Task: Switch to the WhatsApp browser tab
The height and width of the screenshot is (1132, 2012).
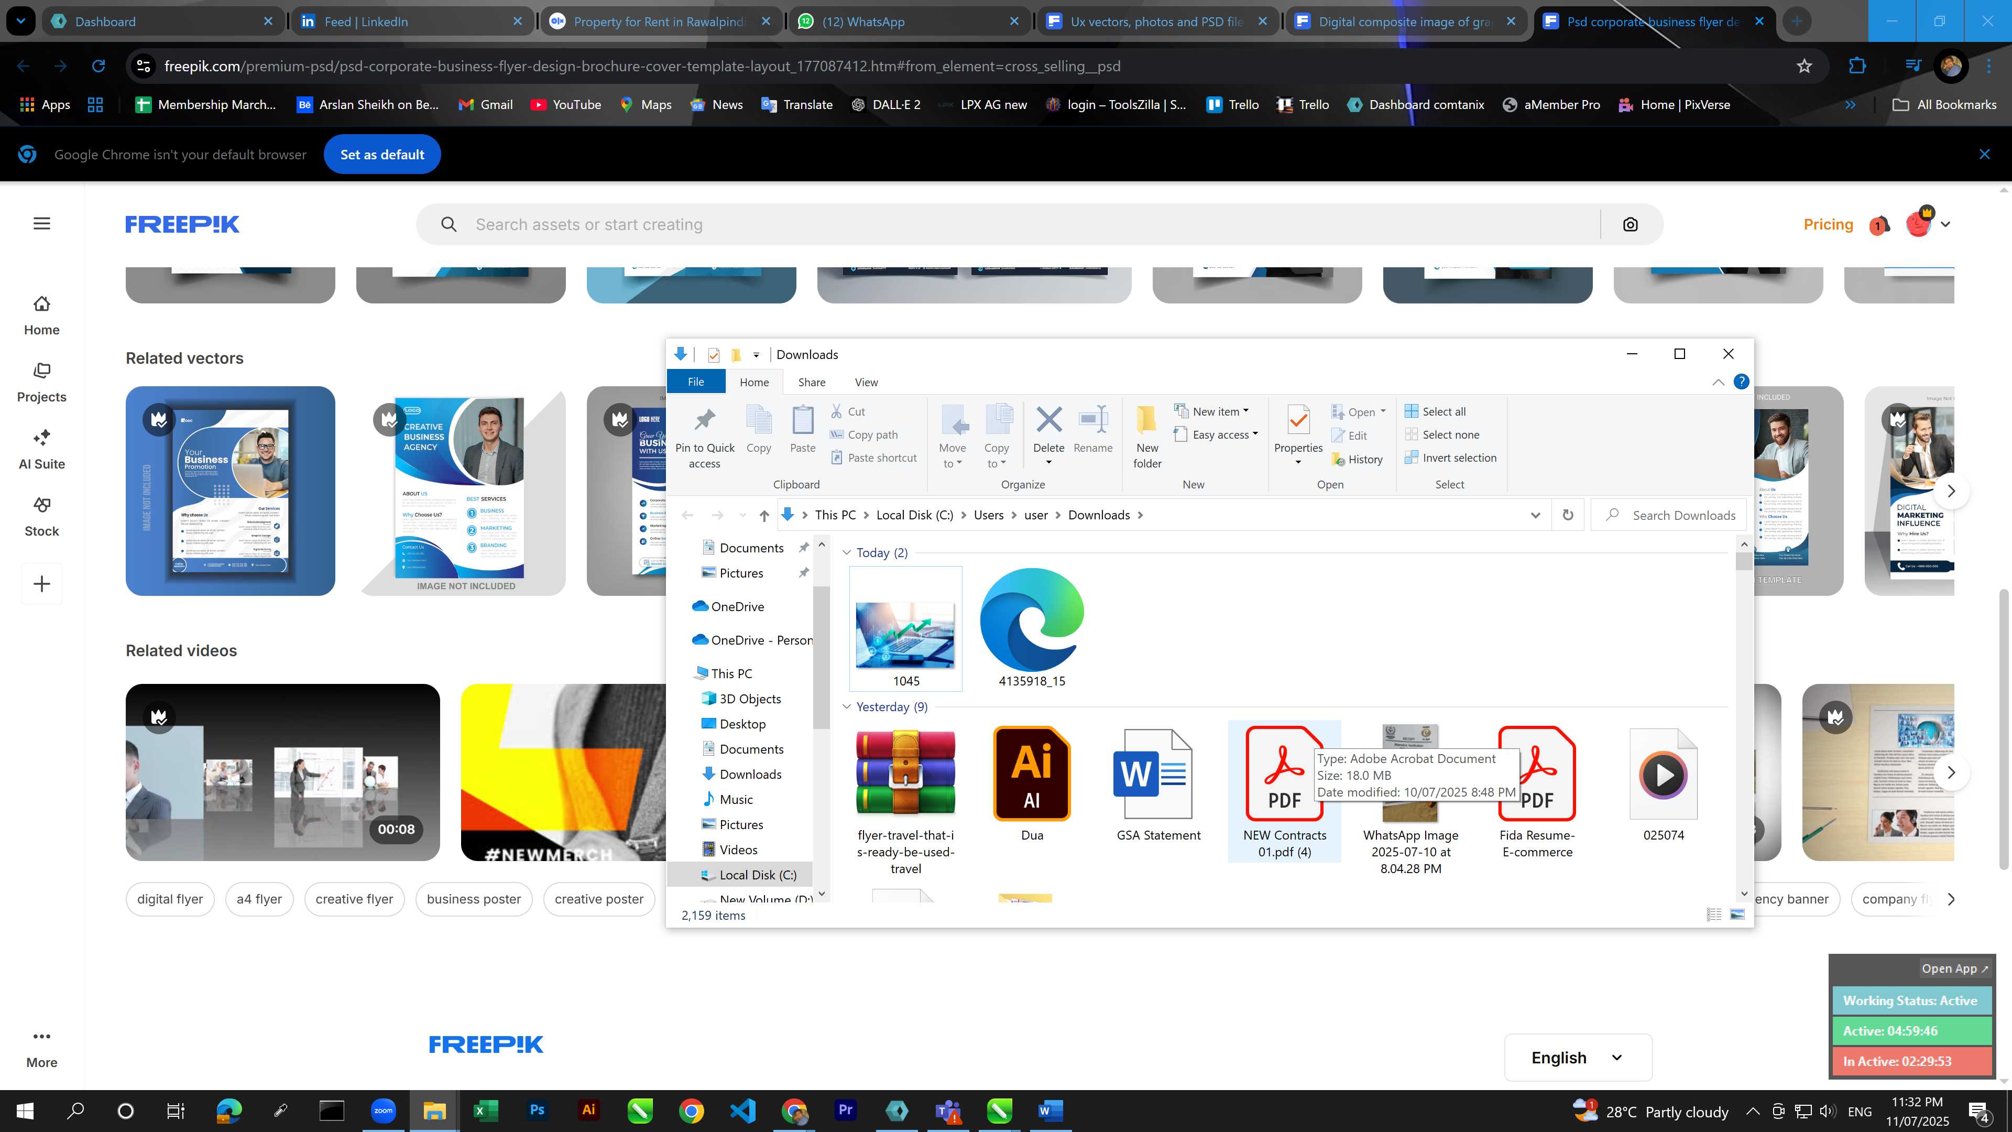Action: (x=909, y=22)
